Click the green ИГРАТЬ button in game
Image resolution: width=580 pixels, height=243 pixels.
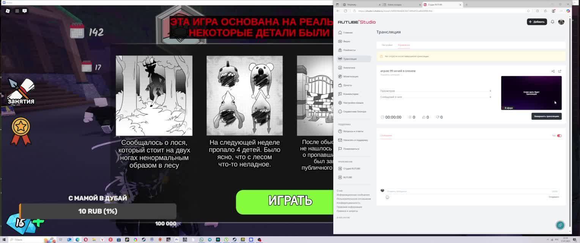(285, 202)
